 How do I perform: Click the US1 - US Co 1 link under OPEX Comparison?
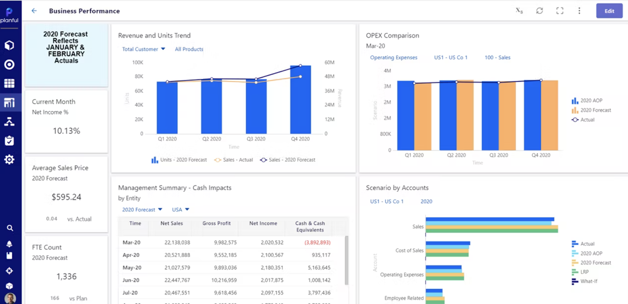click(x=451, y=57)
